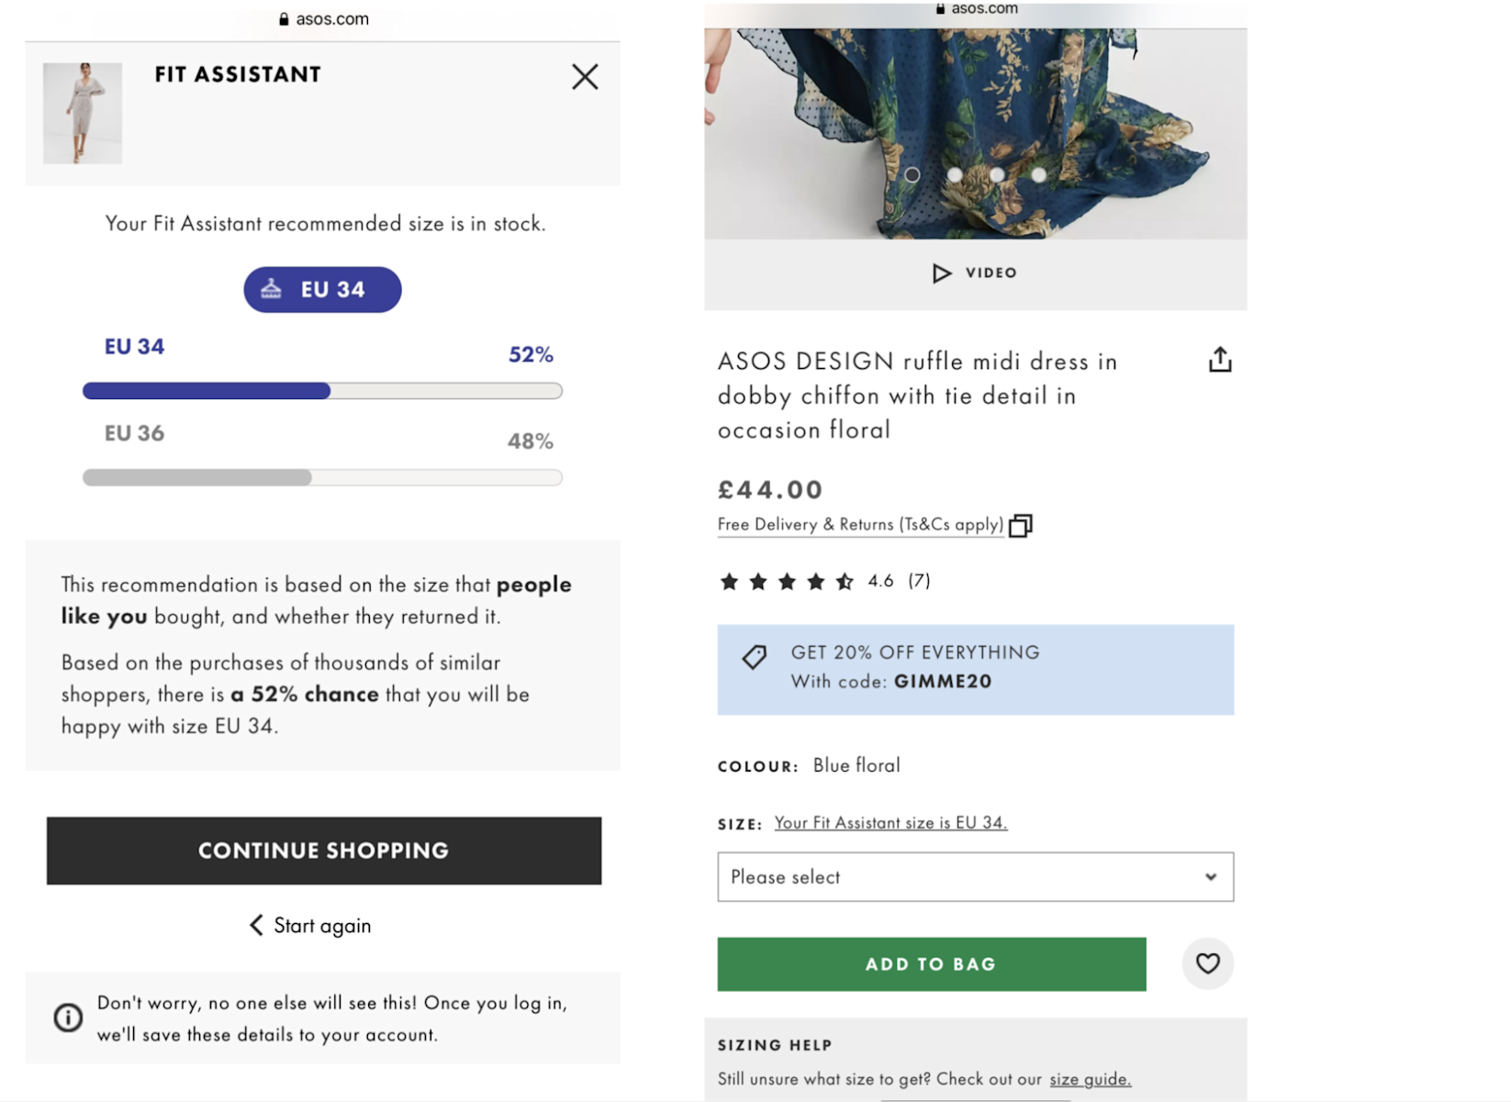Viewport: 1511px width, 1102px height.
Task: Click the Continue Shopping button
Action: tap(324, 851)
